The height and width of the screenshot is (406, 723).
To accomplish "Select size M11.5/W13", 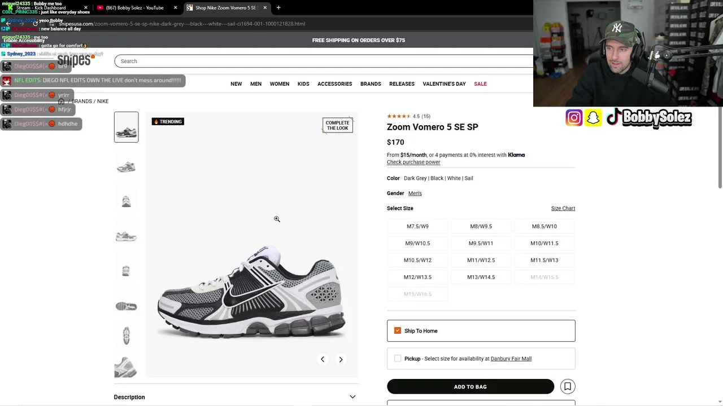I will pos(545,260).
